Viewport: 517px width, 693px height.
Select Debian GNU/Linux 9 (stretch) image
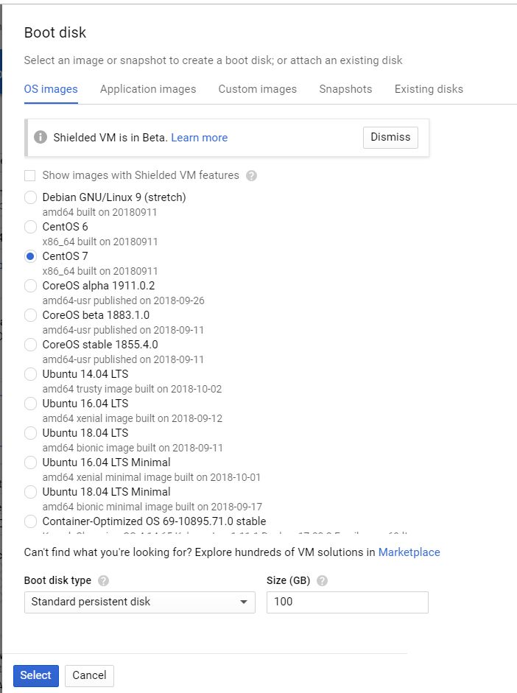30,197
